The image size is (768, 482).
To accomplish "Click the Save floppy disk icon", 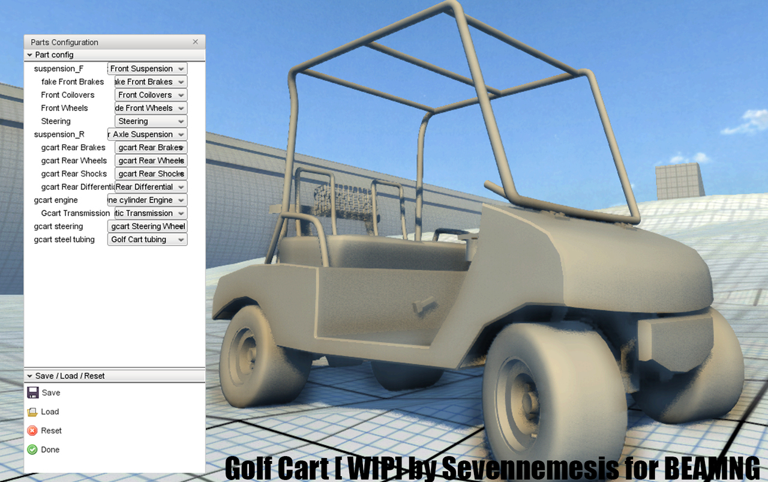I will [32, 393].
